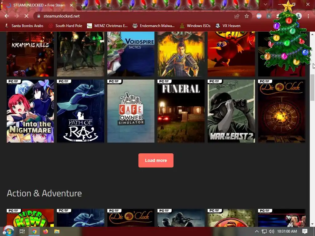The height and width of the screenshot is (236, 315).
Task: Open the MEMZ Christmas bookmark
Action: pos(107,26)
